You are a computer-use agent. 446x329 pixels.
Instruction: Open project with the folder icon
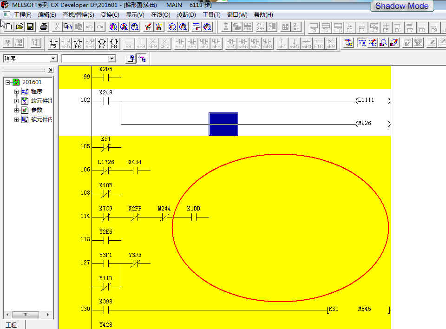pyautogui.click(x=20, y=27)
